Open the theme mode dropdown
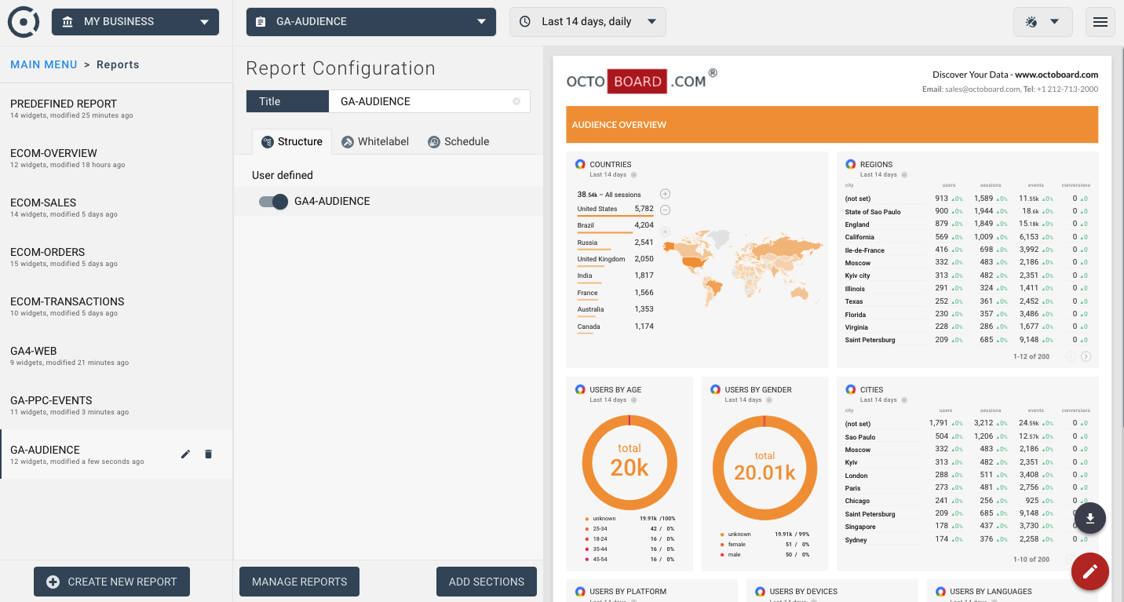1124x602 pixels. pyautogui.click(x=1042, y=22)
